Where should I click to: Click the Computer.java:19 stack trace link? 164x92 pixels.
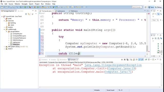tap(121, 68)
